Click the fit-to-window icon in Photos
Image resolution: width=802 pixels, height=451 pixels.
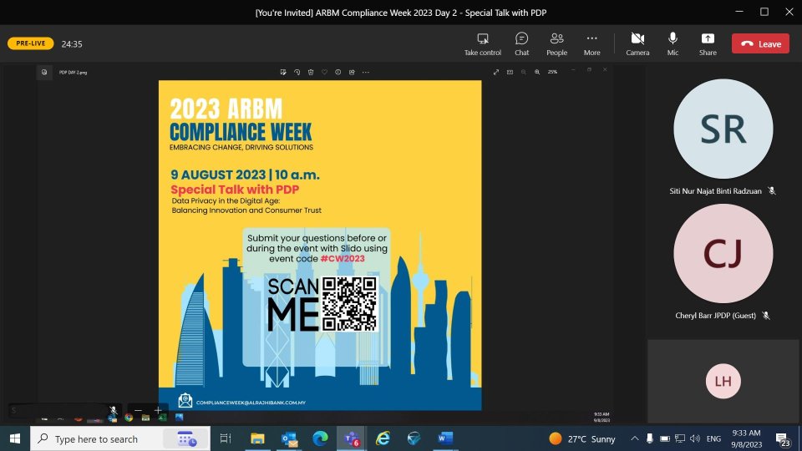pos(510,72)
